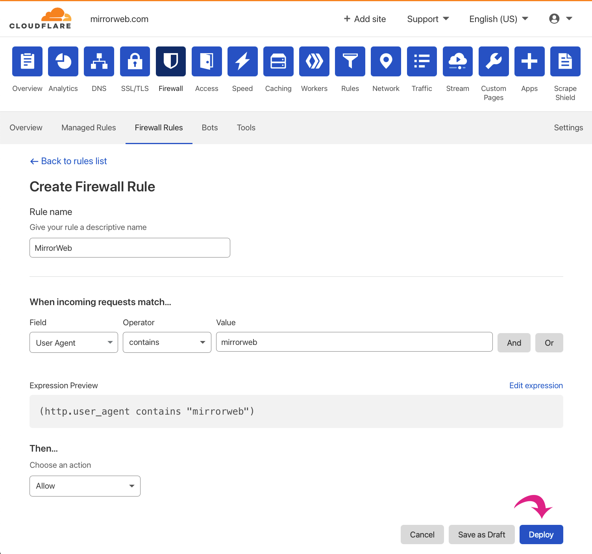Deploy the firewall rule
The image size is (592, 554).
point(541,534)
